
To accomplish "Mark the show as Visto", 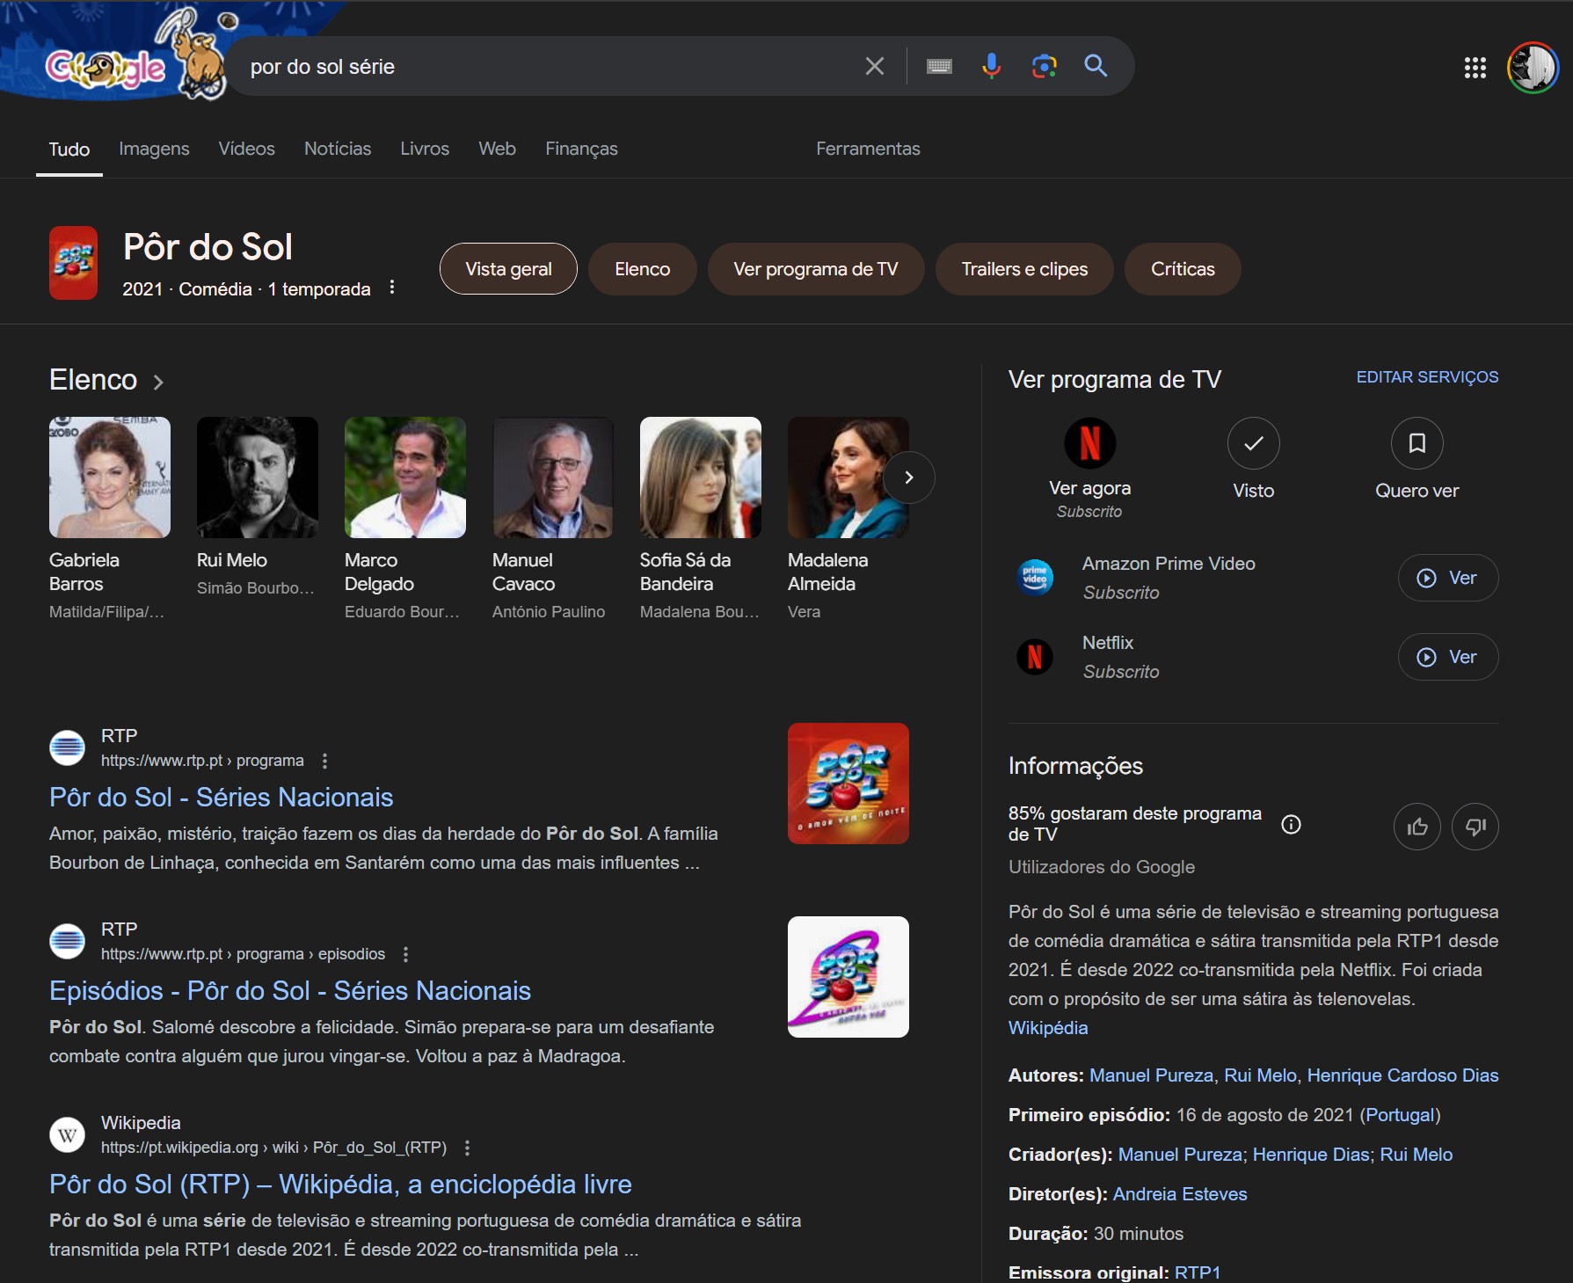I will pyautogui.click(x=1253, y=444).
